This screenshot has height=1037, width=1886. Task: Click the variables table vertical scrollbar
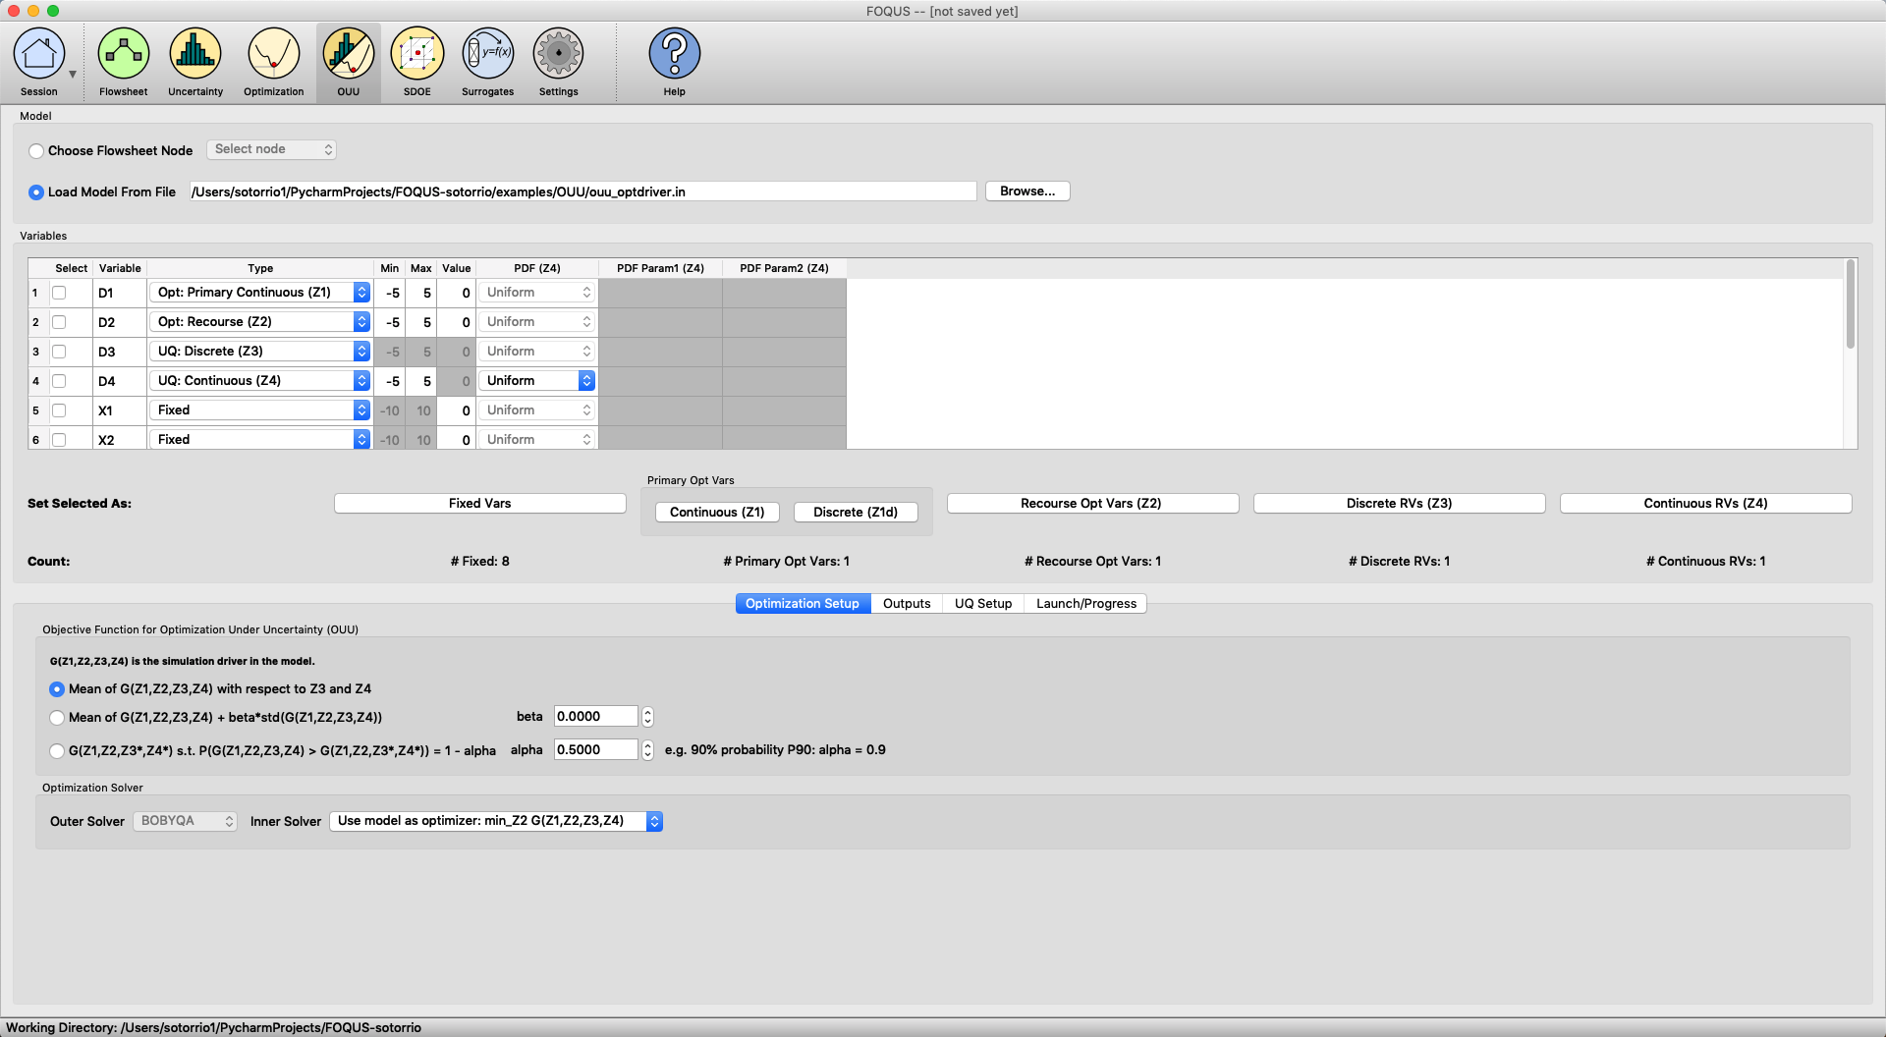(x=1851, y=304)
